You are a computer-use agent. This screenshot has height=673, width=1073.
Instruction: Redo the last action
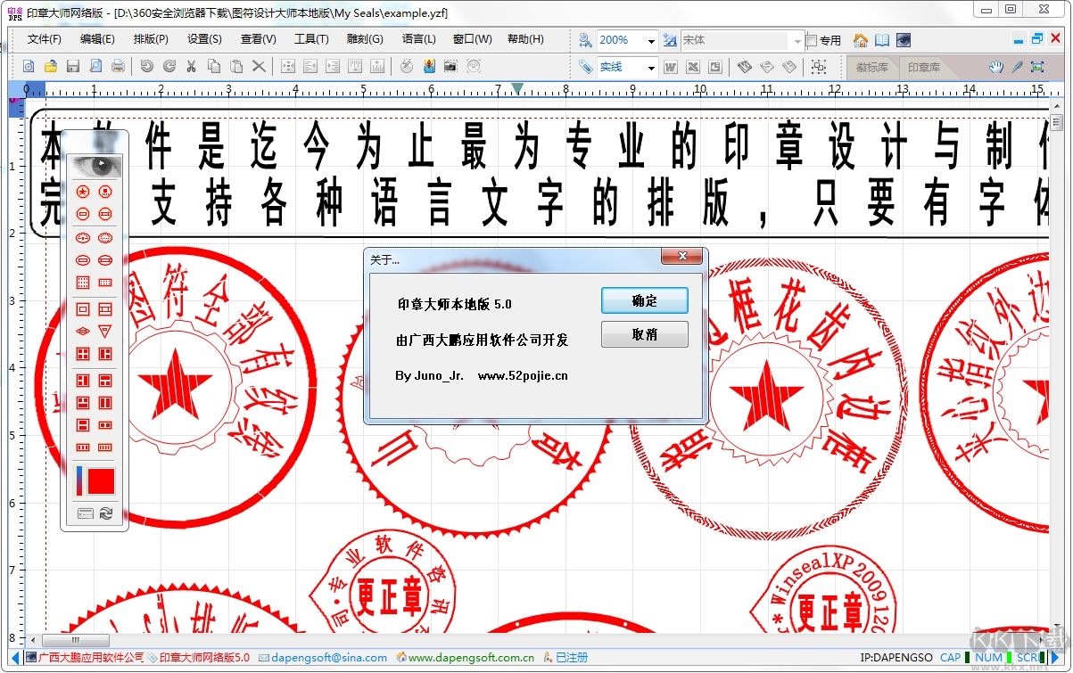point(169,67)
